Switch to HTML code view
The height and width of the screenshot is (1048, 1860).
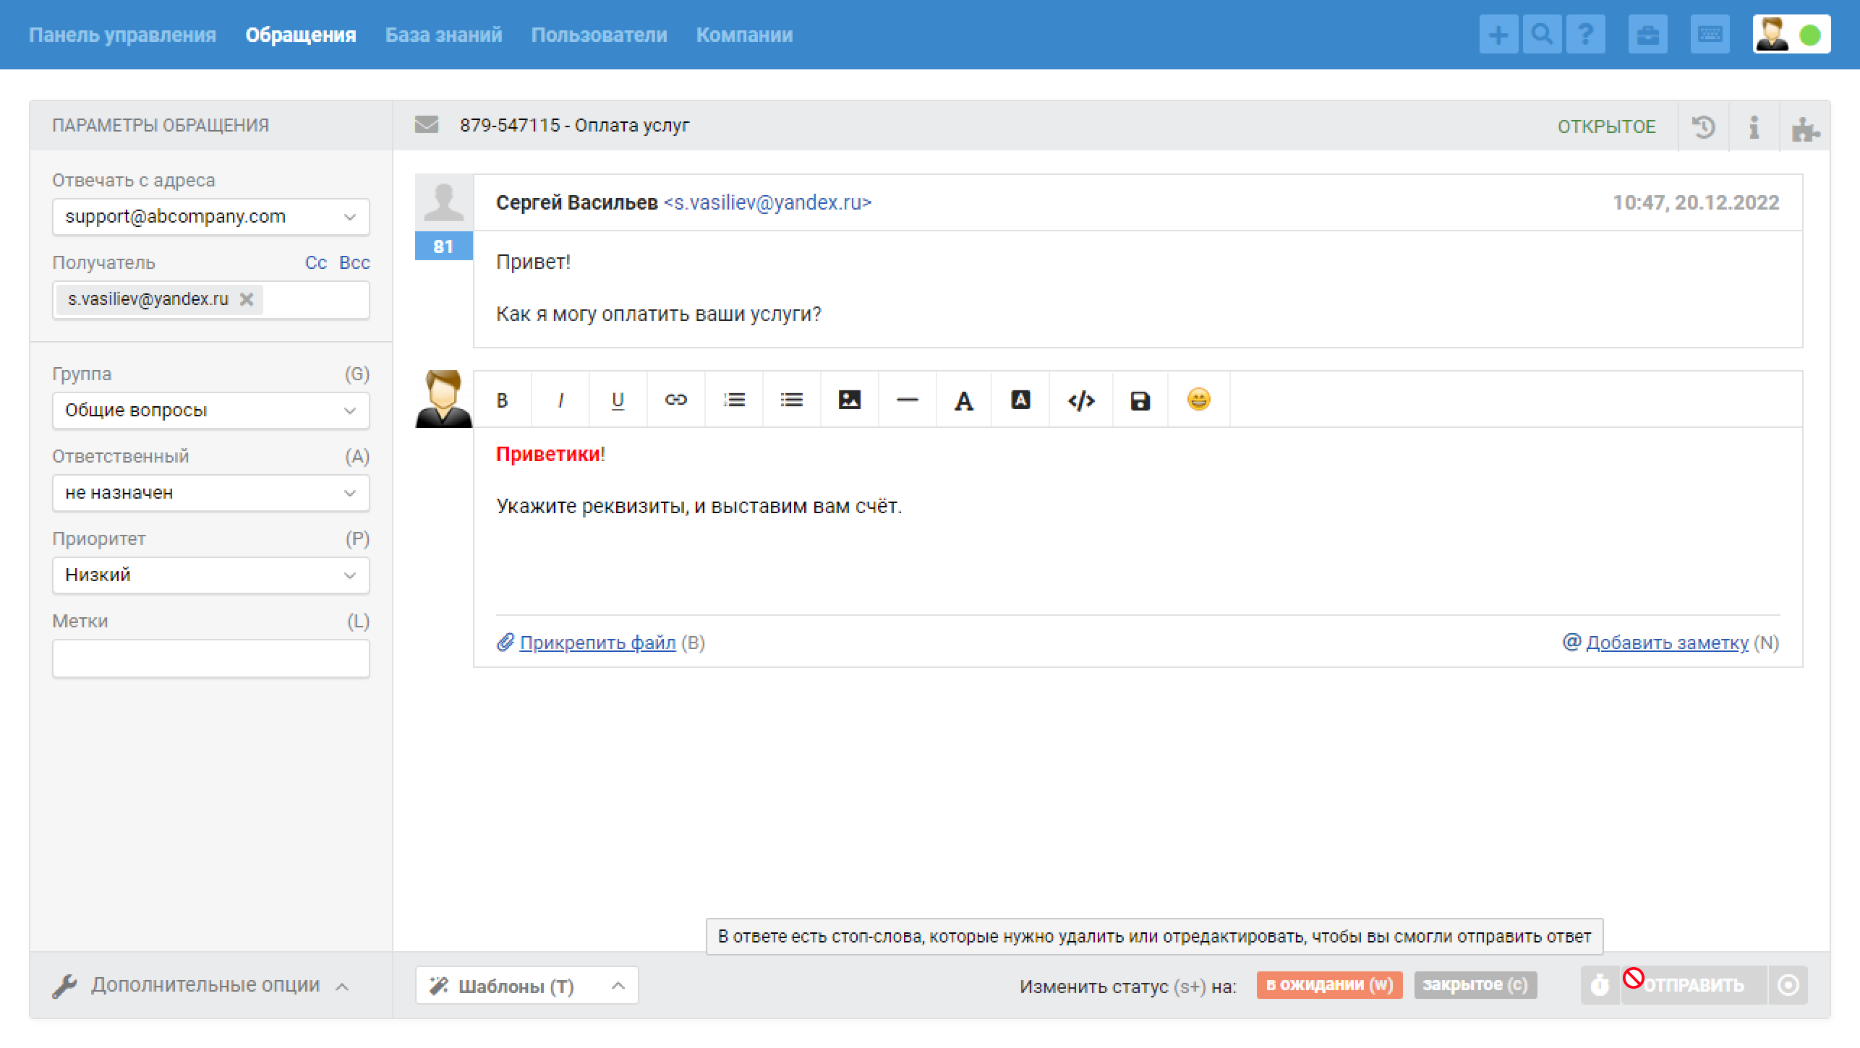pyautogui.click(x=1081, y=400)
